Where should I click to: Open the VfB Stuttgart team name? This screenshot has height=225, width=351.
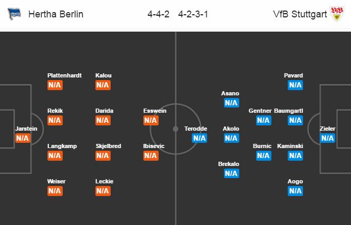pyautogui.click(x=300, y=14)
